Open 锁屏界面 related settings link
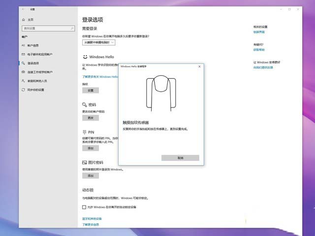Image resolution: width=315 pixels, height=236 pixels. coord(259,32)
